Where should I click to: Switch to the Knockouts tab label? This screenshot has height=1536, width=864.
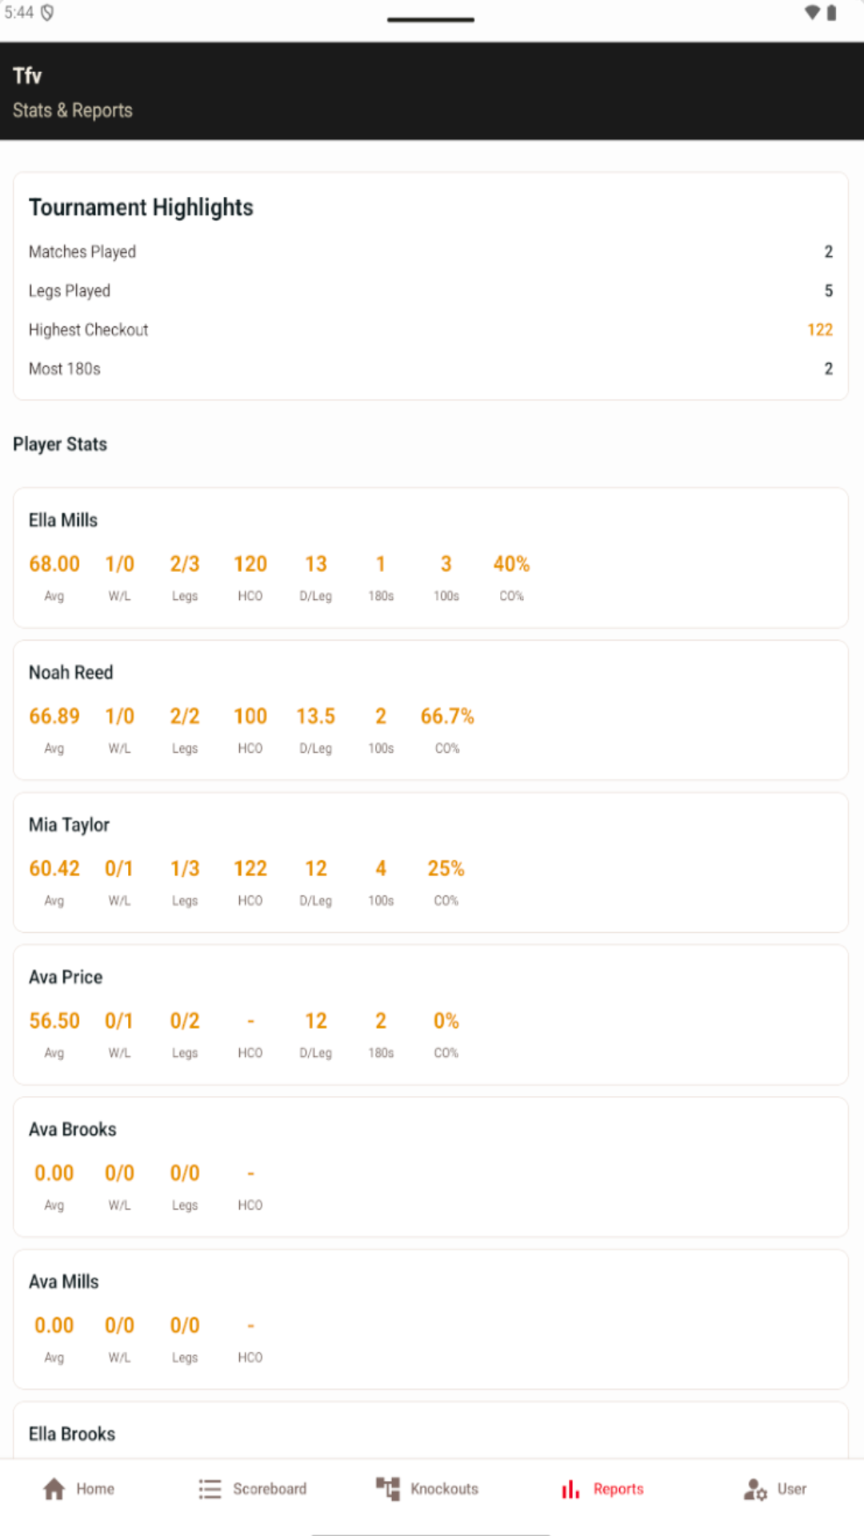pyautogui.click(x=444, y=1489)
